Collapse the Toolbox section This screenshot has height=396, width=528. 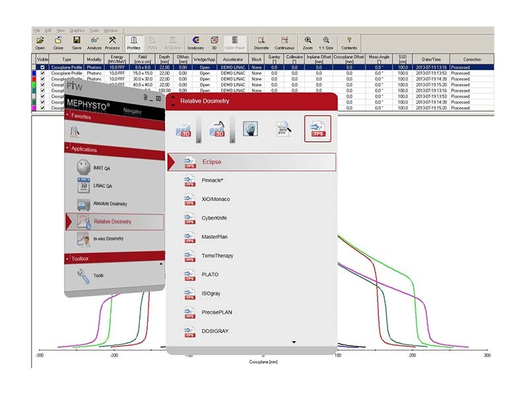pyautogui.click(x=67, y=259)
